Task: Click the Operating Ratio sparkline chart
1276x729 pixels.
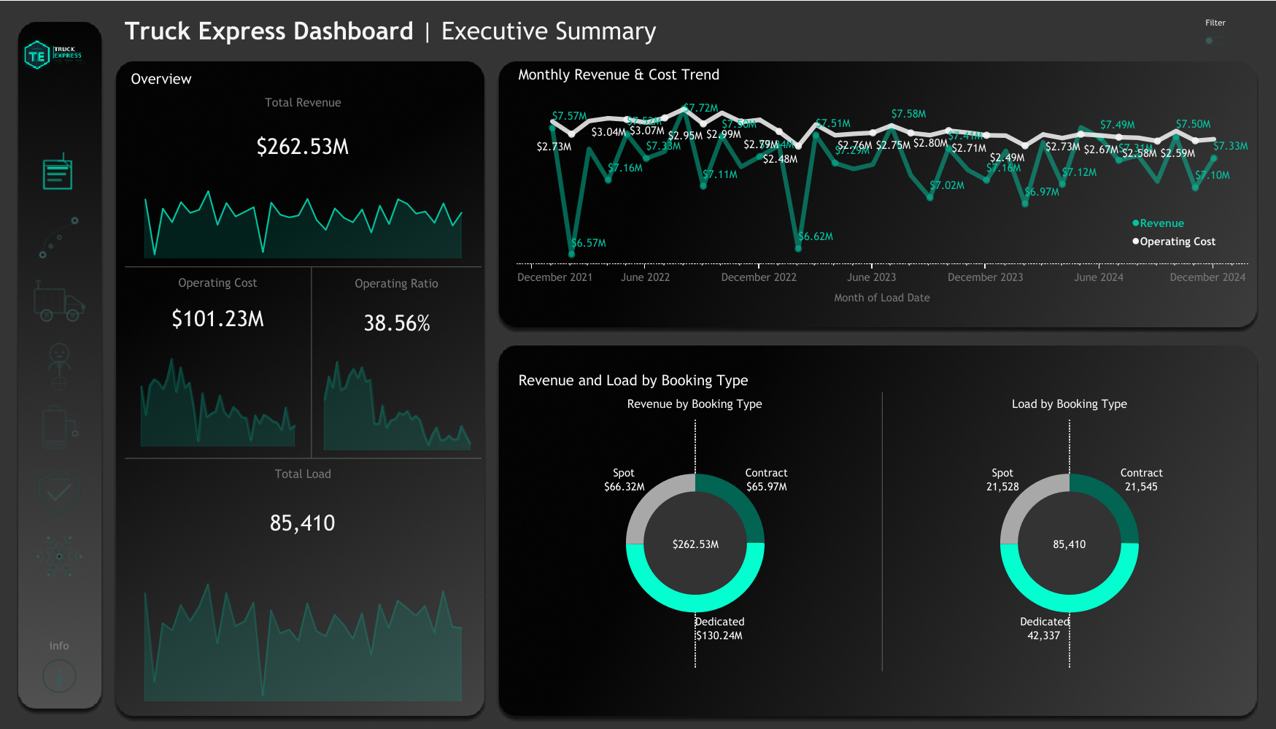Action: pos(397,405)
